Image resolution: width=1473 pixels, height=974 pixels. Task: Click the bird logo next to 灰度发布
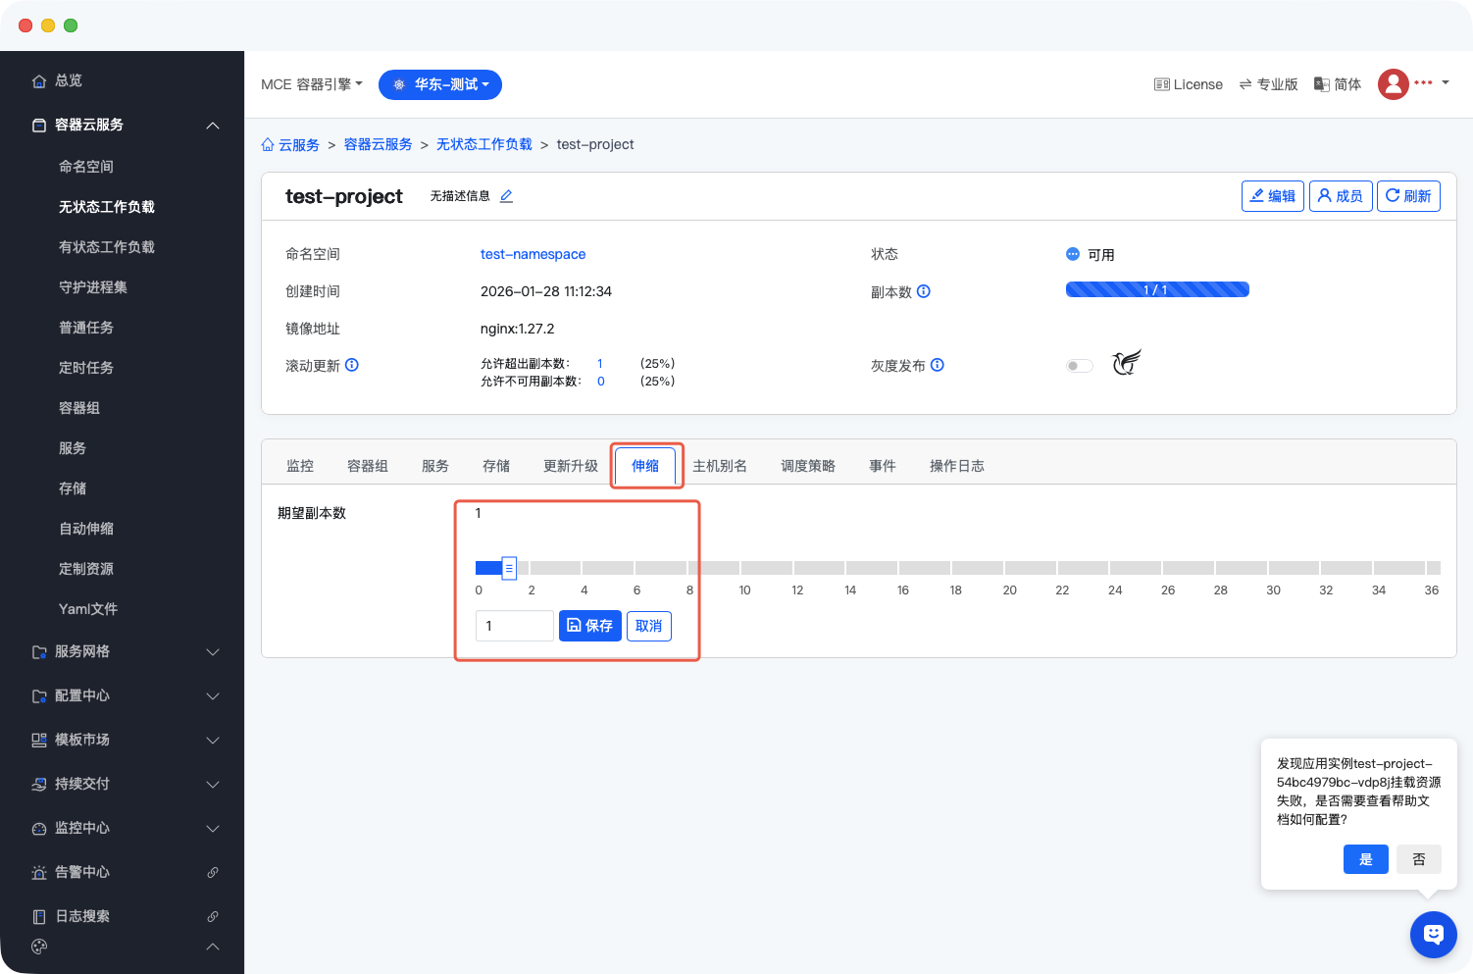point(1126,363)
